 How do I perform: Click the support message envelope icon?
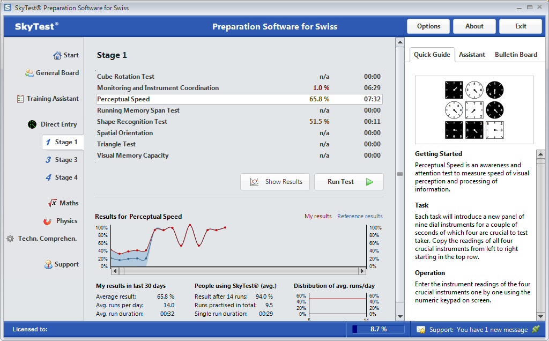(421, 329)
